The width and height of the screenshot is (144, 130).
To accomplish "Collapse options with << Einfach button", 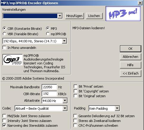I will (x=130, y=73).
